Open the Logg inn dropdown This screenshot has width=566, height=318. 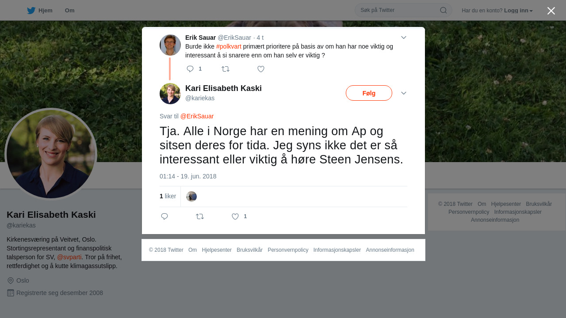coord(518,11)
